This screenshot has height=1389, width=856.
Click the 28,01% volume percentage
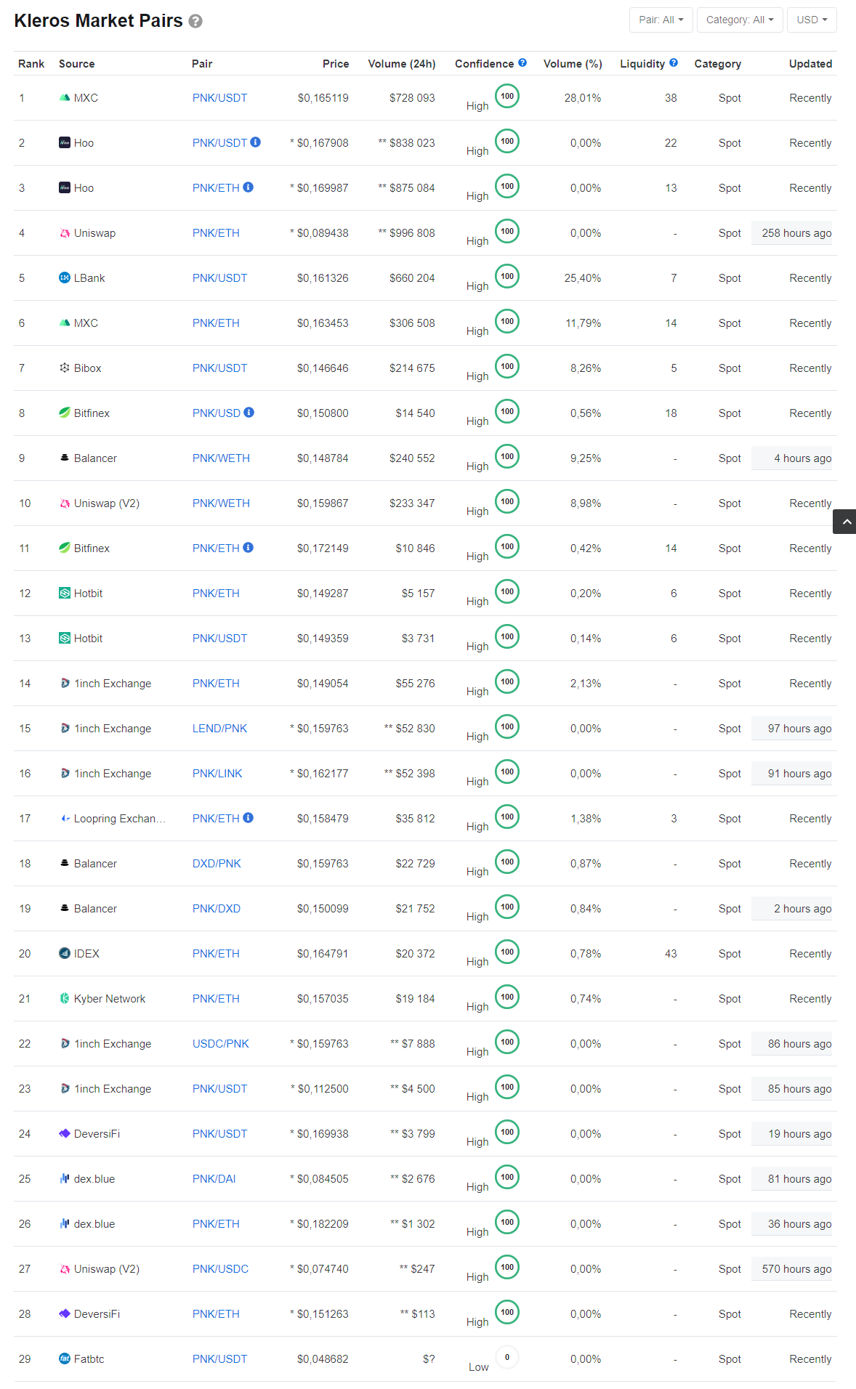click(583, 98)
